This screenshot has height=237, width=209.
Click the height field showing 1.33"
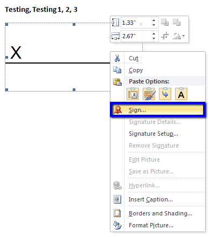click(136, 23)
